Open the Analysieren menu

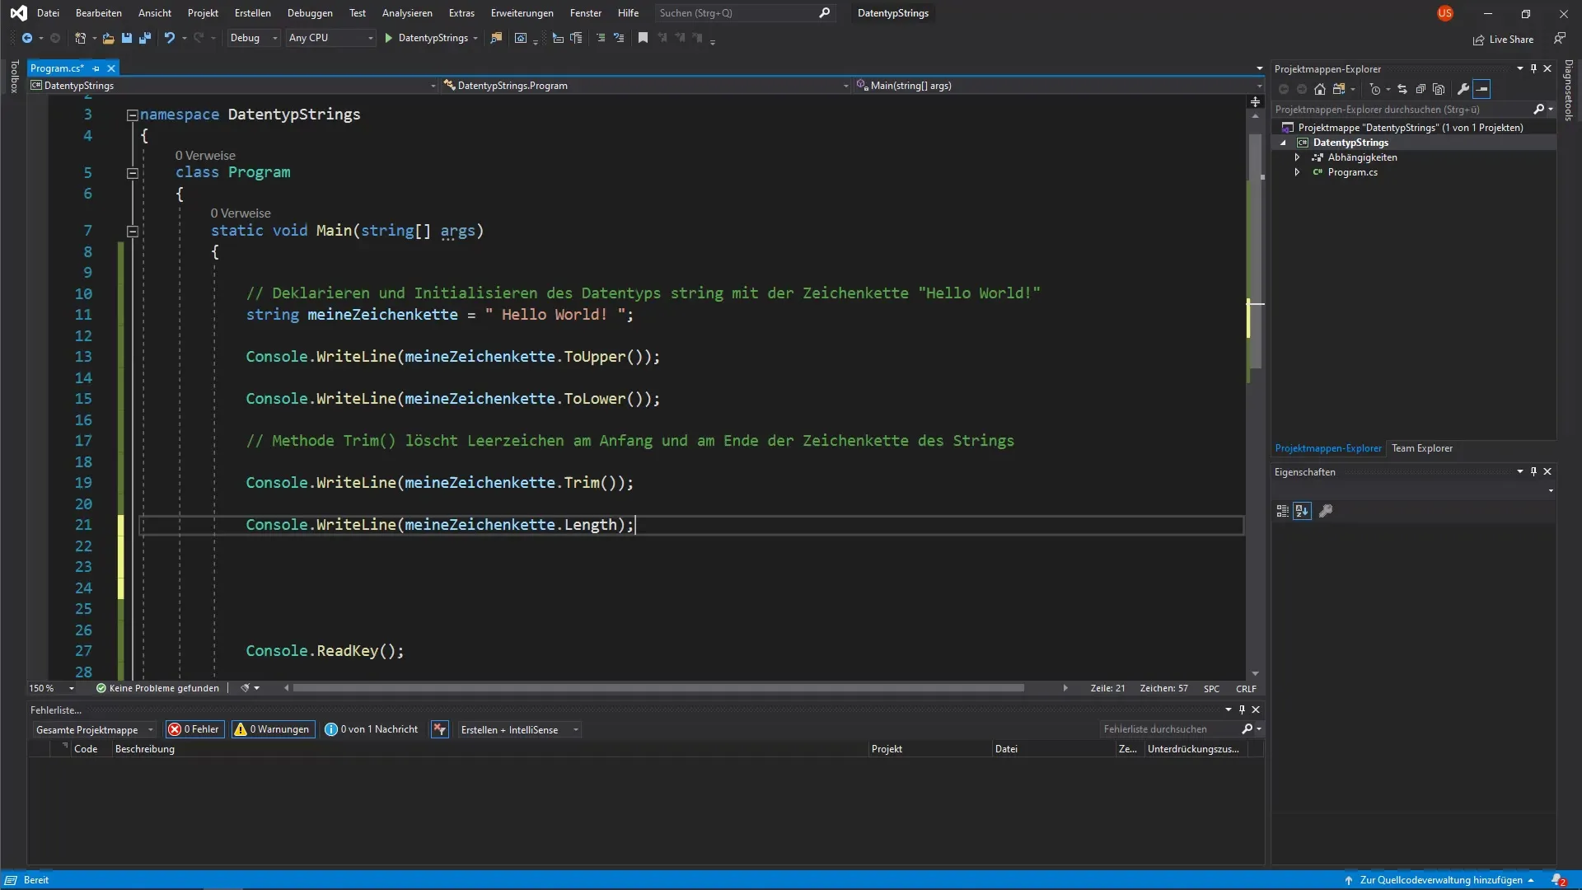[x=407, y=13]
